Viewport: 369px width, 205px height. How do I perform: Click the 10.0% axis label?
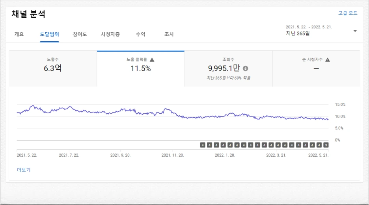340,116
